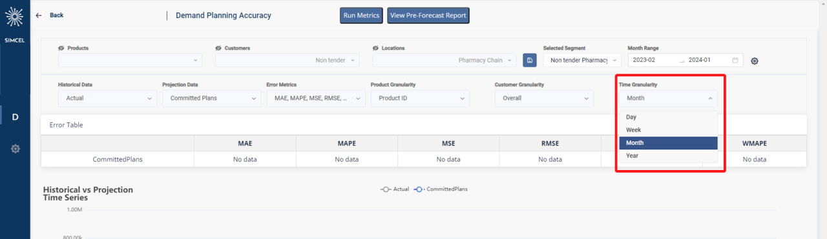
Task: Click the Run Metrics button
Action: pos(362,15)
